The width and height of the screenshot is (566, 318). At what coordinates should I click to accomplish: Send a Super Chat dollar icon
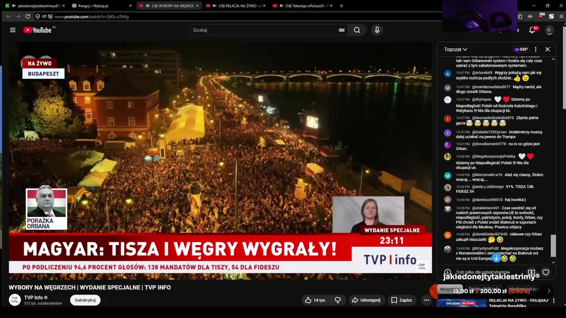click(x=532, y=273)
